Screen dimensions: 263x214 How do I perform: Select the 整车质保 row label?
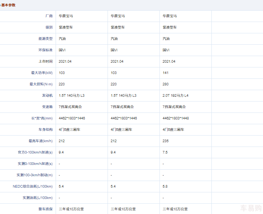point(45,209)
